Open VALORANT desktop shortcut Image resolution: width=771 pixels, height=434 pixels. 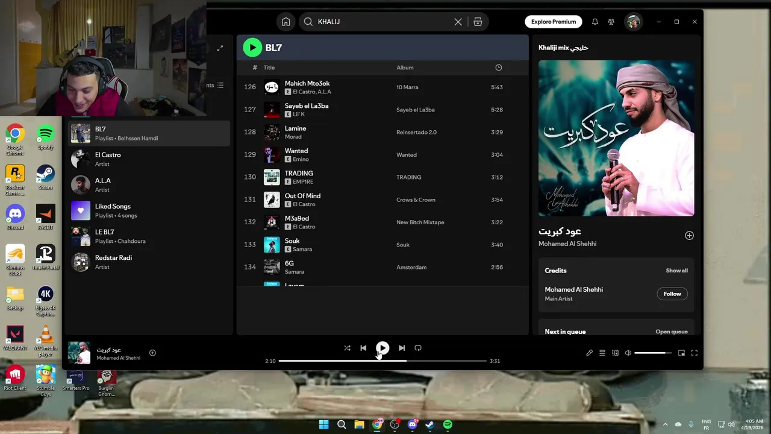click(15, 338)
